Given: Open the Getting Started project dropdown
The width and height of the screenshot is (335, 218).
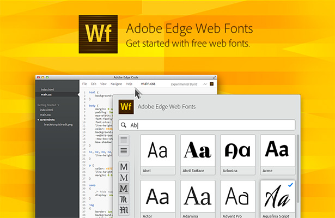Looking at the screenshot, I should coord(48,105).
